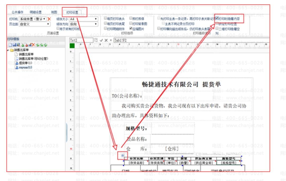Open the 打印机 printer dropdown

pos(33,19)
